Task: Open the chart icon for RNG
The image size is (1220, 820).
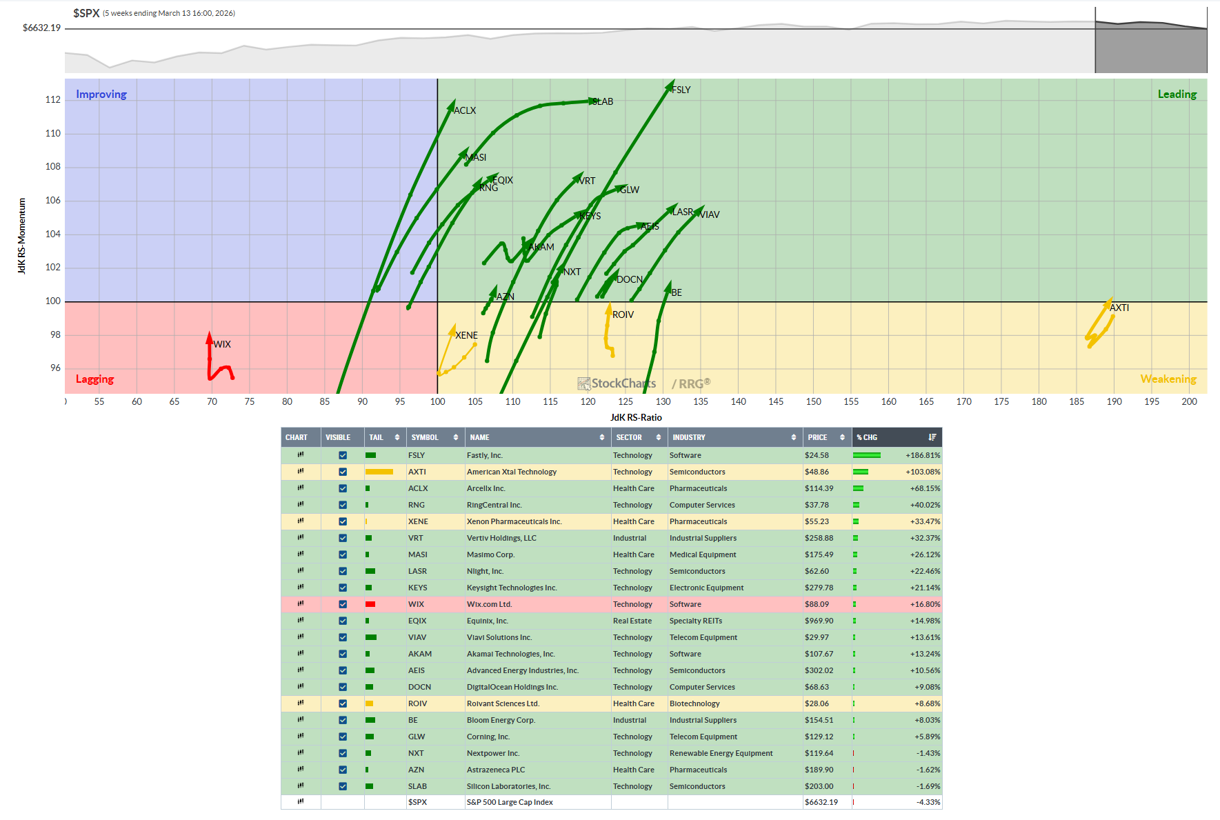Action: click(301, 505)
